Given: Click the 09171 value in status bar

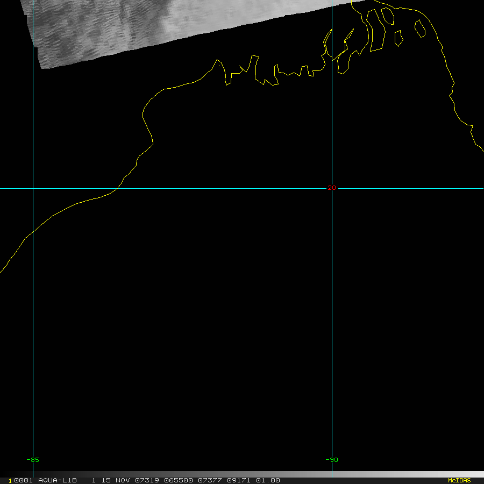Looking at the screenshot, I should [x=237, y=480].
